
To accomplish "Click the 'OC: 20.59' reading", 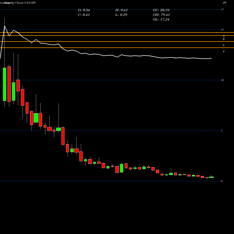I will tap(161, 10).
